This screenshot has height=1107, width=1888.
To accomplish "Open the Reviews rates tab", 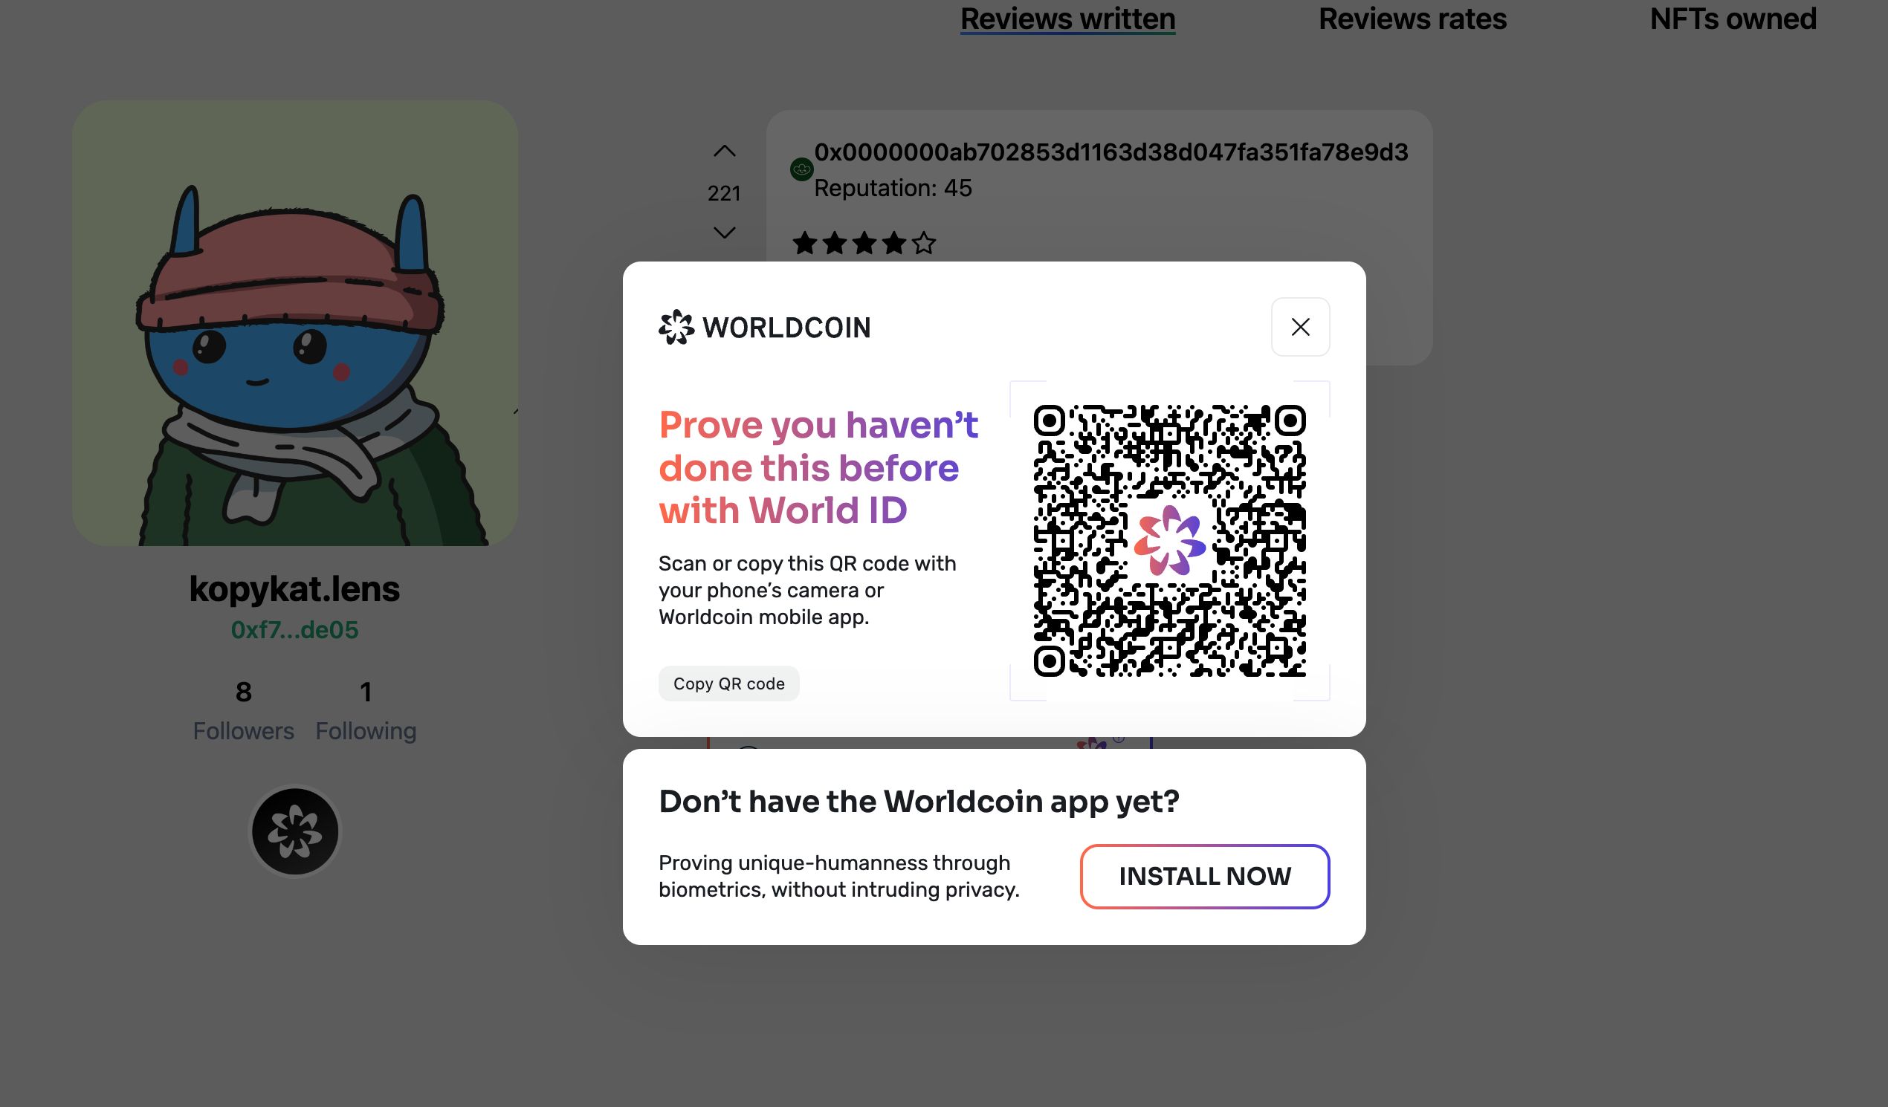I will pos(1412,19).
